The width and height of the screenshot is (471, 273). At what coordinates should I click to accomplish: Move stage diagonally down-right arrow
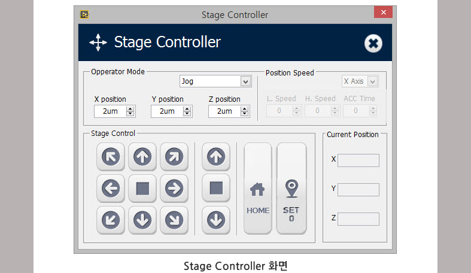[174, 220]
